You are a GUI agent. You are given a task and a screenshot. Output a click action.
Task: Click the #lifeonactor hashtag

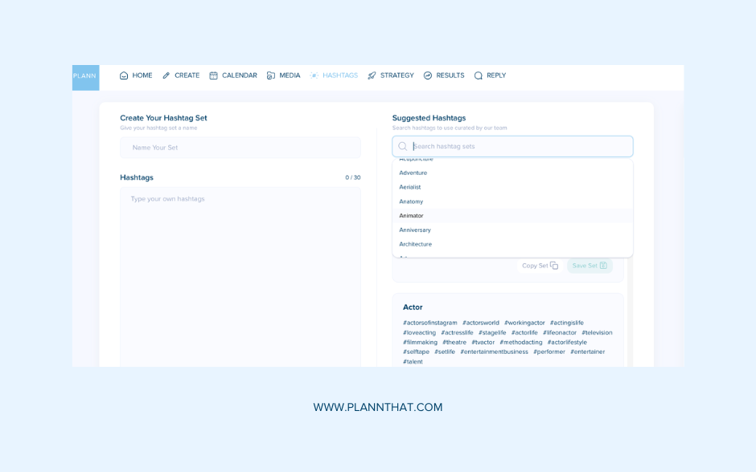[x=560, y=332]
